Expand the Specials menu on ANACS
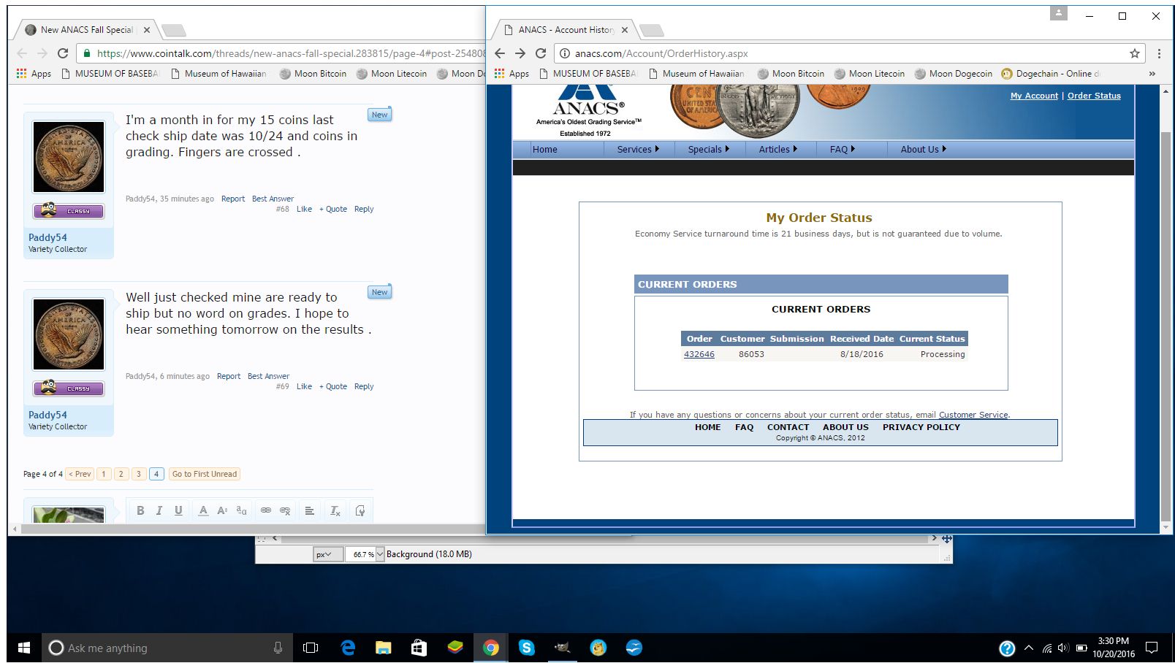 [708, 149]
